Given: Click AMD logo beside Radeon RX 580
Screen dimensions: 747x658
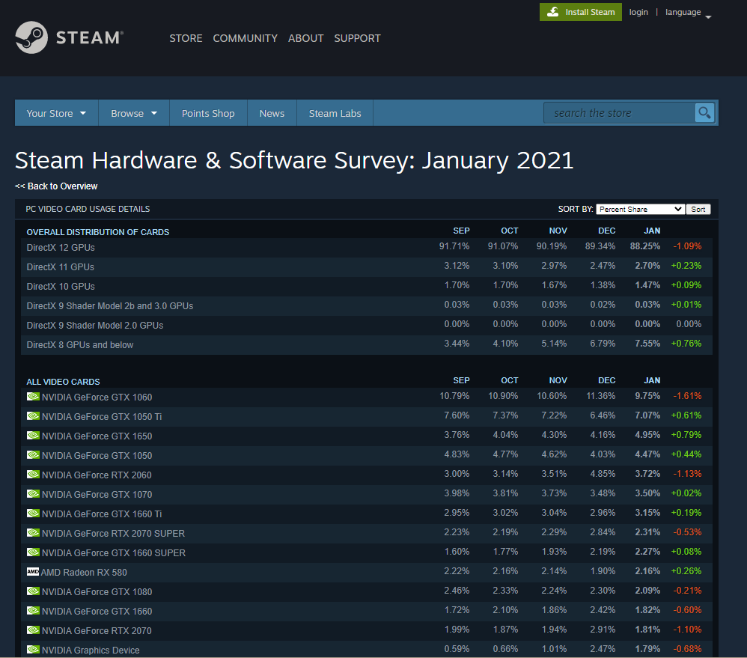Looking at the screenshot, I should (x=33, y=572).
